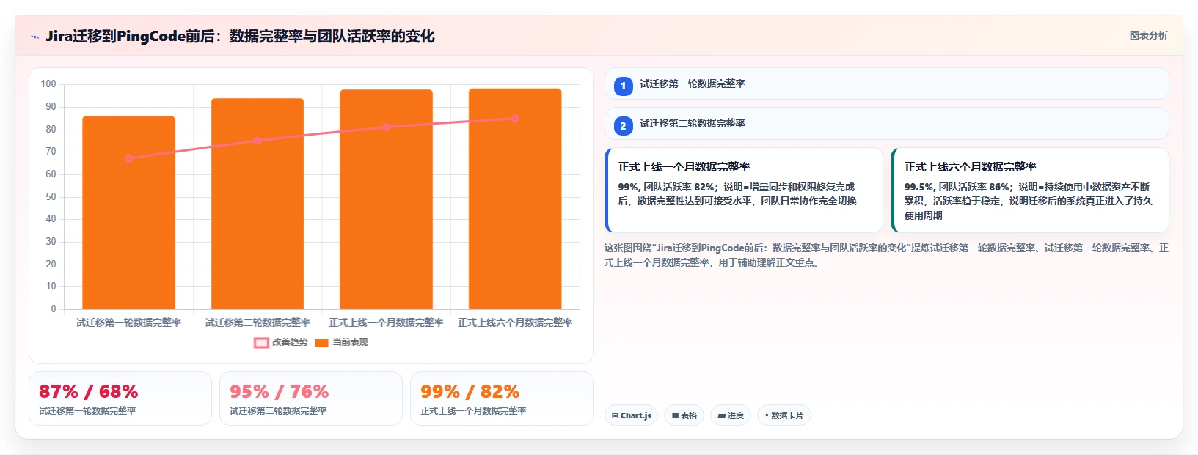Click the orange bar for 正式上线六个月数据完整率
The height and width of the screenshot is (455, 1198).
coord(515,199)
